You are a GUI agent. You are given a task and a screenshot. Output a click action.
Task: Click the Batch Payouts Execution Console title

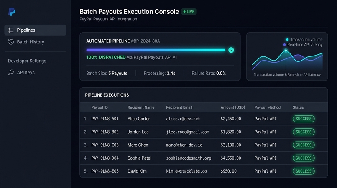[129, 11]
